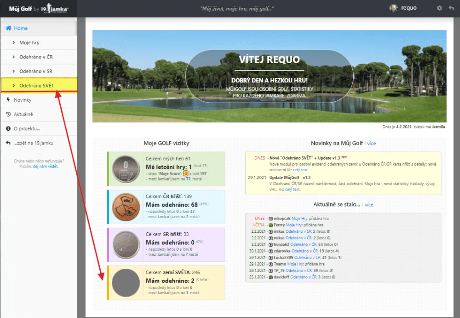This screenshot has width=460, height=318.
Task: Open O projektu... menu entry
Action: (x=39, y=128)
